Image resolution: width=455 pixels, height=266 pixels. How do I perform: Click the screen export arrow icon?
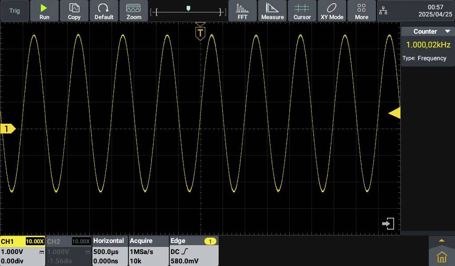tap(387, 223)
